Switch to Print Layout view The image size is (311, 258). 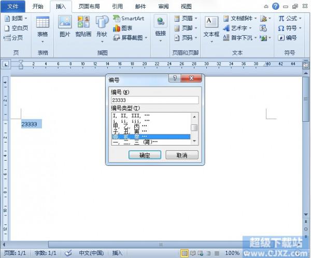[184, 253]
